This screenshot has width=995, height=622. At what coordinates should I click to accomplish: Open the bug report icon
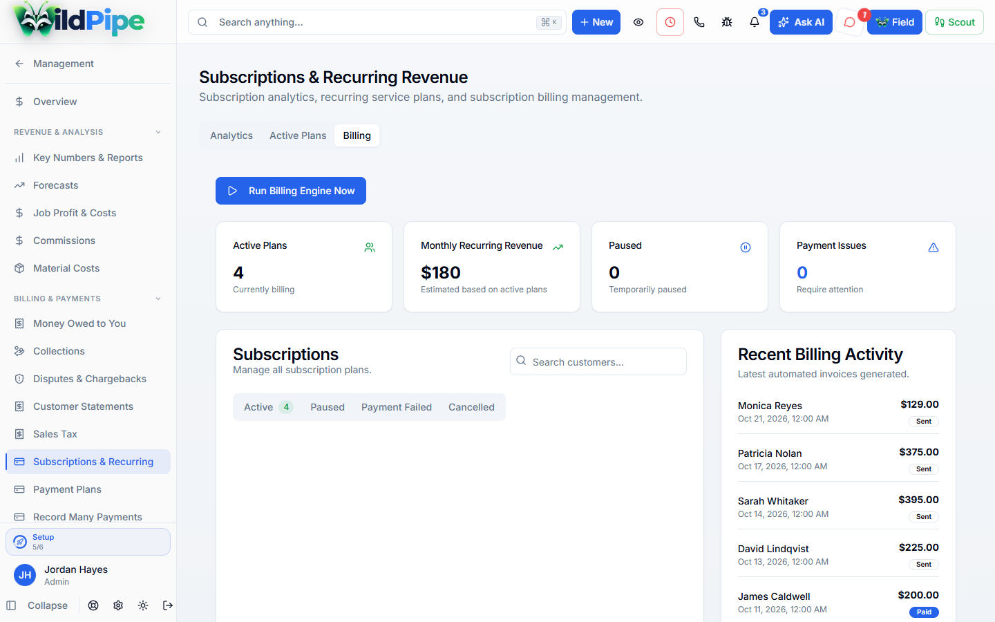(x=727, y=22)
